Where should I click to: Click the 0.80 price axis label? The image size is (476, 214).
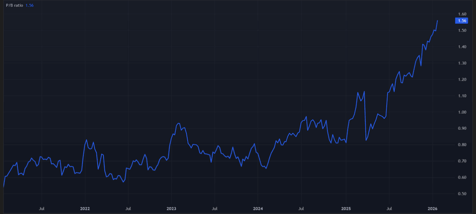coord(462,145)
